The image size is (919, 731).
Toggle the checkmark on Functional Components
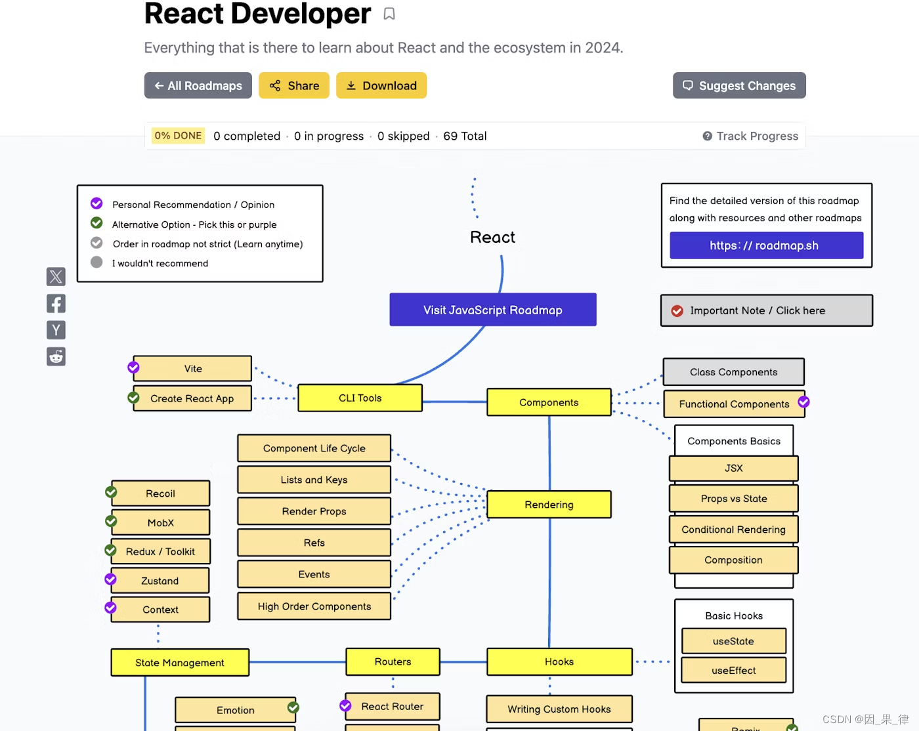click(x=803, y=404)
